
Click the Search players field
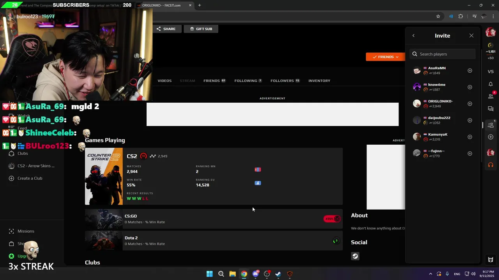[x=442, y=54]
